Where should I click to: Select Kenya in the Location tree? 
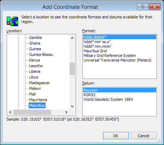(x=34, y=60)
